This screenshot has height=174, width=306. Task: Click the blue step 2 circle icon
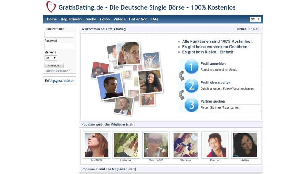192,86
